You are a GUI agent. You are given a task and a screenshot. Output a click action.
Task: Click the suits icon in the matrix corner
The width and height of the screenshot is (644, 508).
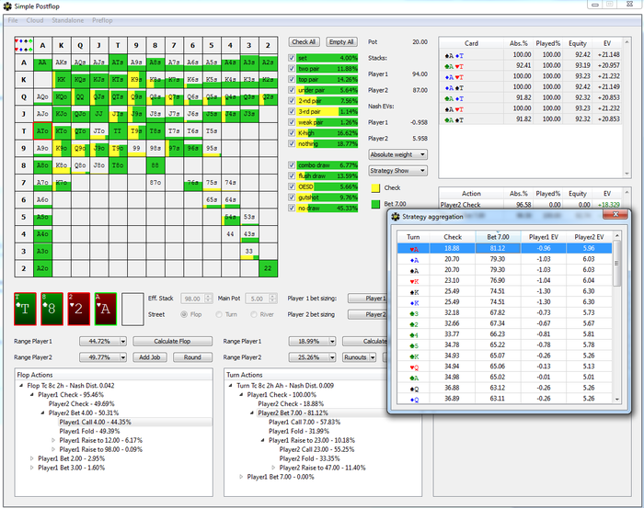pyautogui.click(x=22, y=43)
